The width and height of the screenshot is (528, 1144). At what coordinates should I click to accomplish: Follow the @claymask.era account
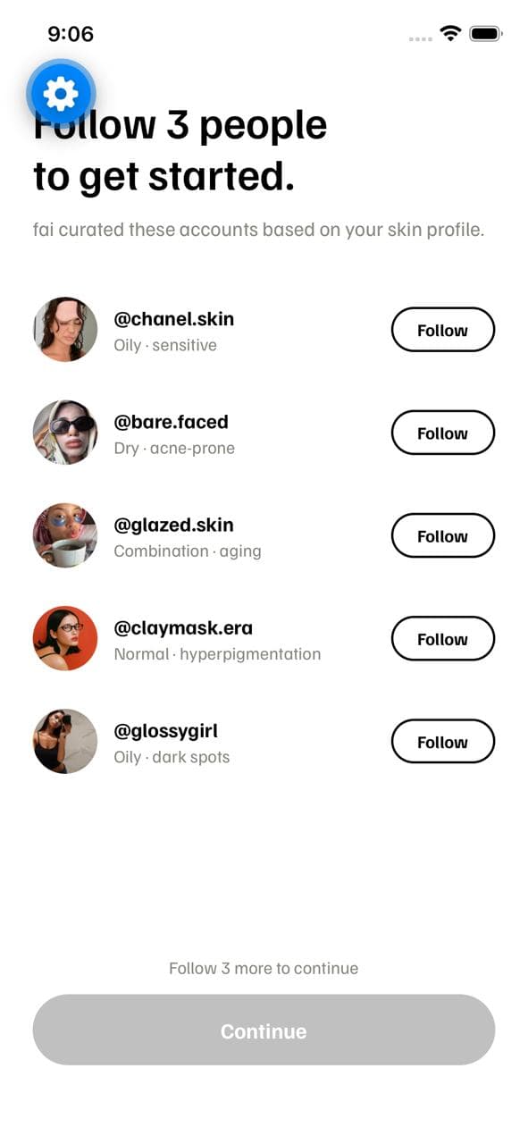(x=442, y=638)
